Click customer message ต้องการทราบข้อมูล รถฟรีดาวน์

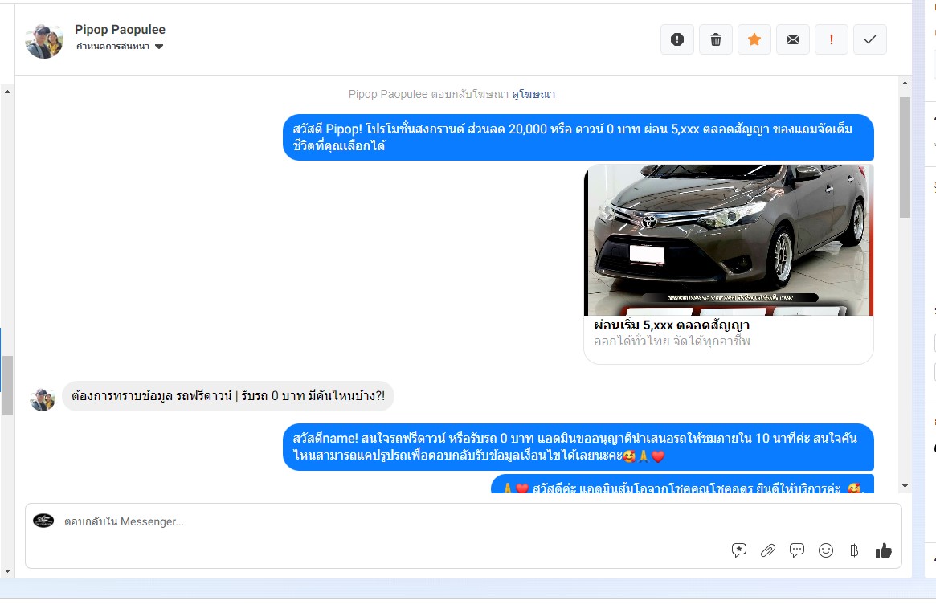click(x=228, y=396)
